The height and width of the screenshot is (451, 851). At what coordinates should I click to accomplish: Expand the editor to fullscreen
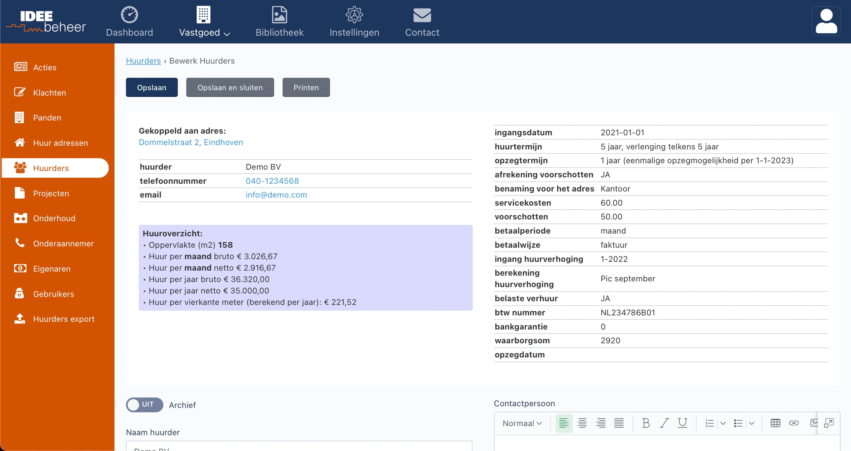(829, 423)
